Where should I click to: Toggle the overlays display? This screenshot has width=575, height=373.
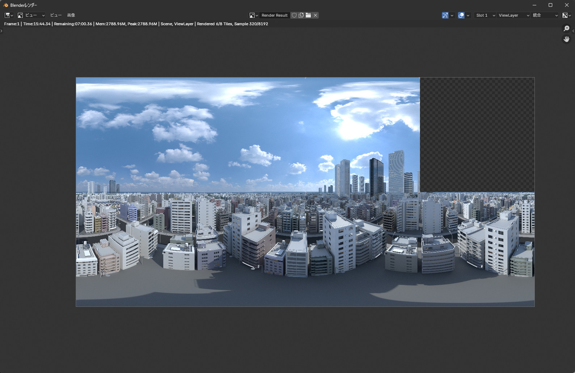click(461, 15)
